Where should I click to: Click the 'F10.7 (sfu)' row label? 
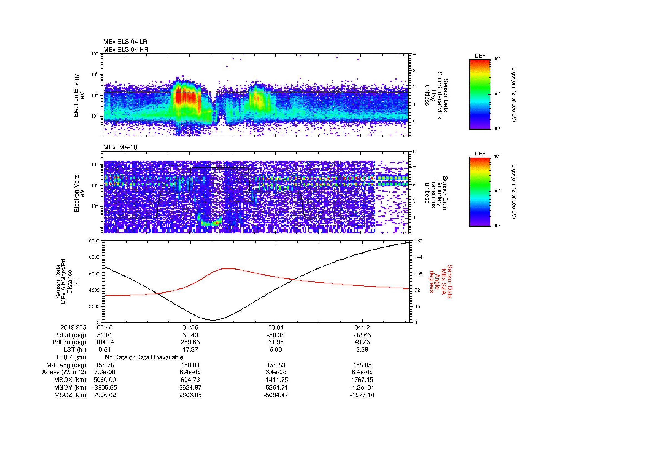pyautogui.click(x=71, y=357)
